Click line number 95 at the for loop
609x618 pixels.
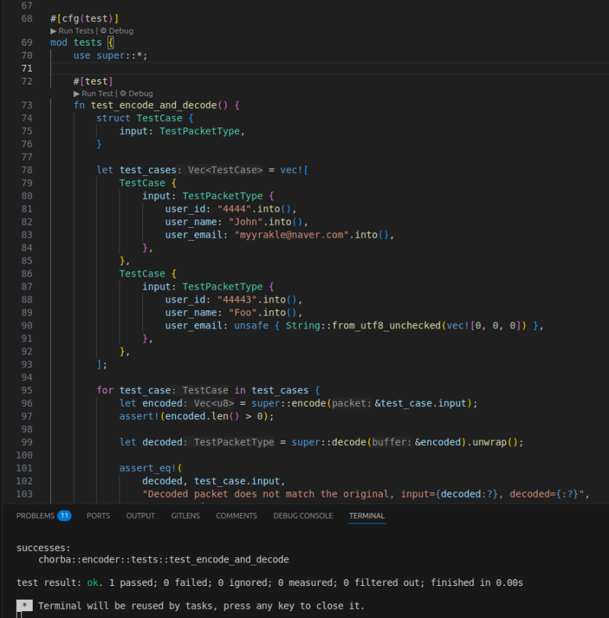pos(27,390)
